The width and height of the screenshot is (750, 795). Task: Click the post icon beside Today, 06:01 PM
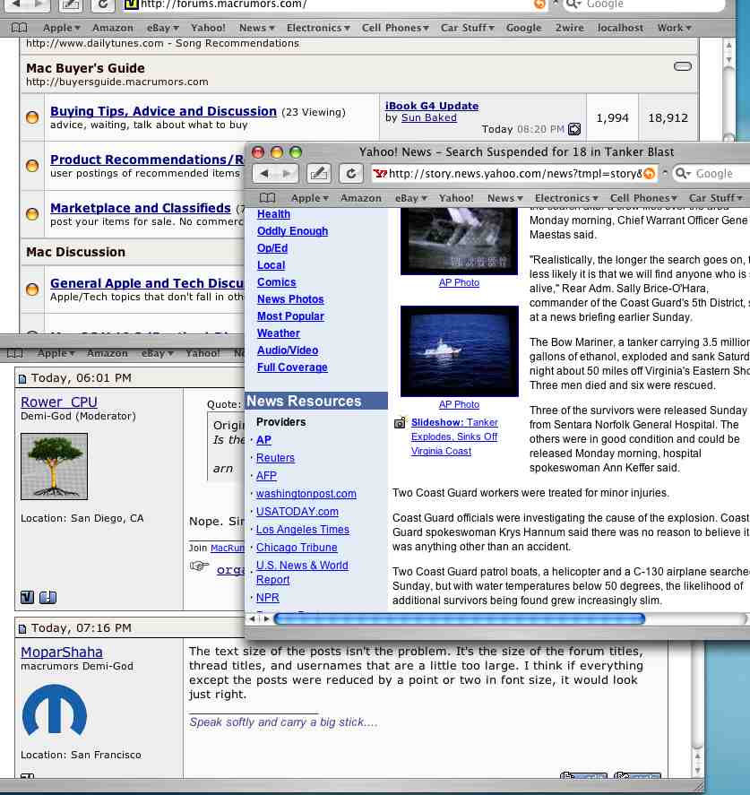pos(22,379)
